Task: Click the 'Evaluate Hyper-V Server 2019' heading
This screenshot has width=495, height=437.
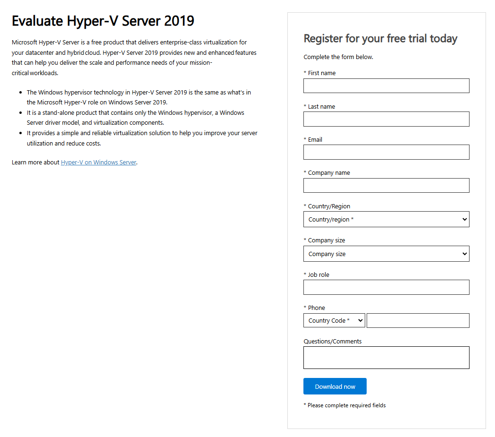Action: coord(103,21)
